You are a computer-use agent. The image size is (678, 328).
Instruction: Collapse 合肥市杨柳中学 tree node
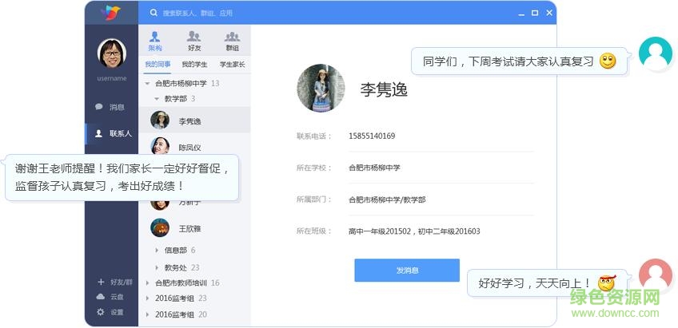(147, 83)
